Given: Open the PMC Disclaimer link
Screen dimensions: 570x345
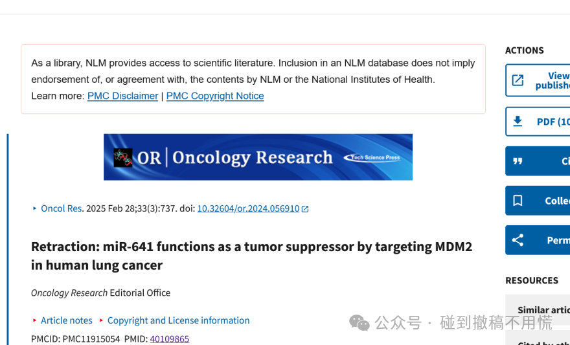Looking at the screenshot, I should pyautogui.click(x=123, y=96).
